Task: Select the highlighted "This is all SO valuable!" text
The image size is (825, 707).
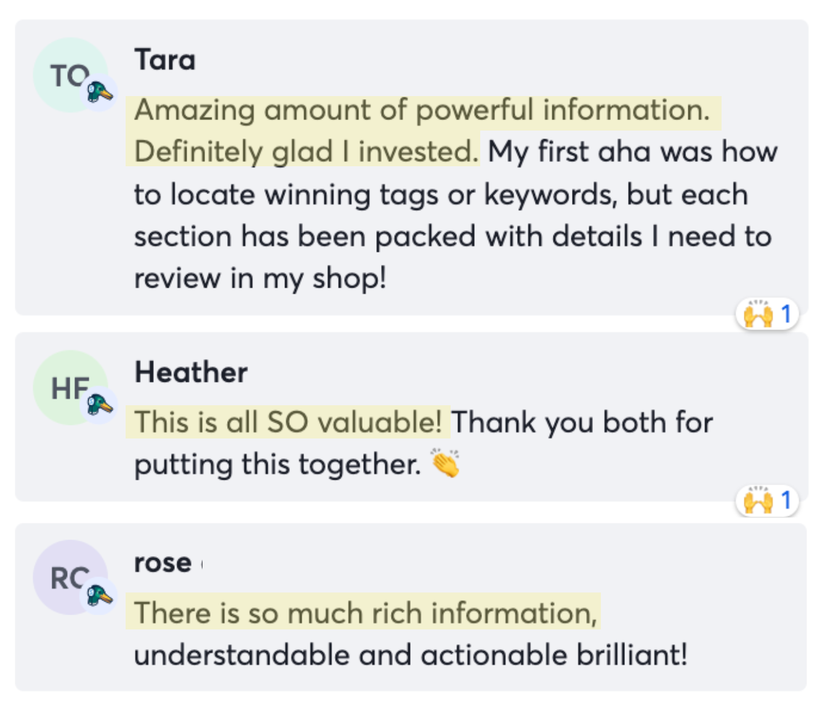Action: pyautogui.click(x=288, y=423)
